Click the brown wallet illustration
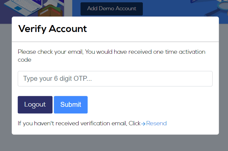The image size is (228, 151). (51, 11)
